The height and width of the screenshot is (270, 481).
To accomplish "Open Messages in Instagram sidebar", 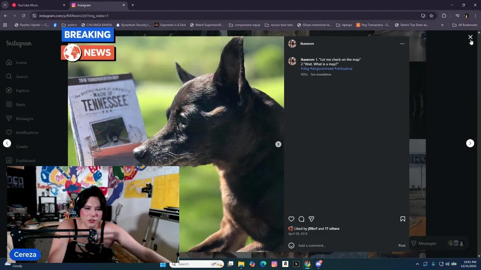I will (x=20, y=118).
